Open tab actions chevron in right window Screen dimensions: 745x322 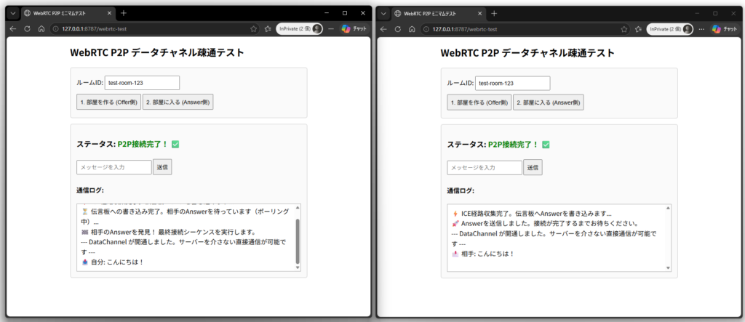(384, 13)
